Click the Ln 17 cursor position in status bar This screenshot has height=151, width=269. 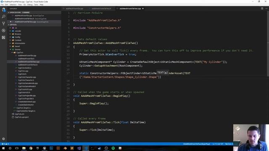218,144
